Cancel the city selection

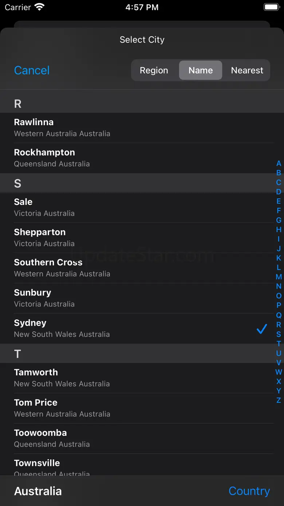(32, 70)
